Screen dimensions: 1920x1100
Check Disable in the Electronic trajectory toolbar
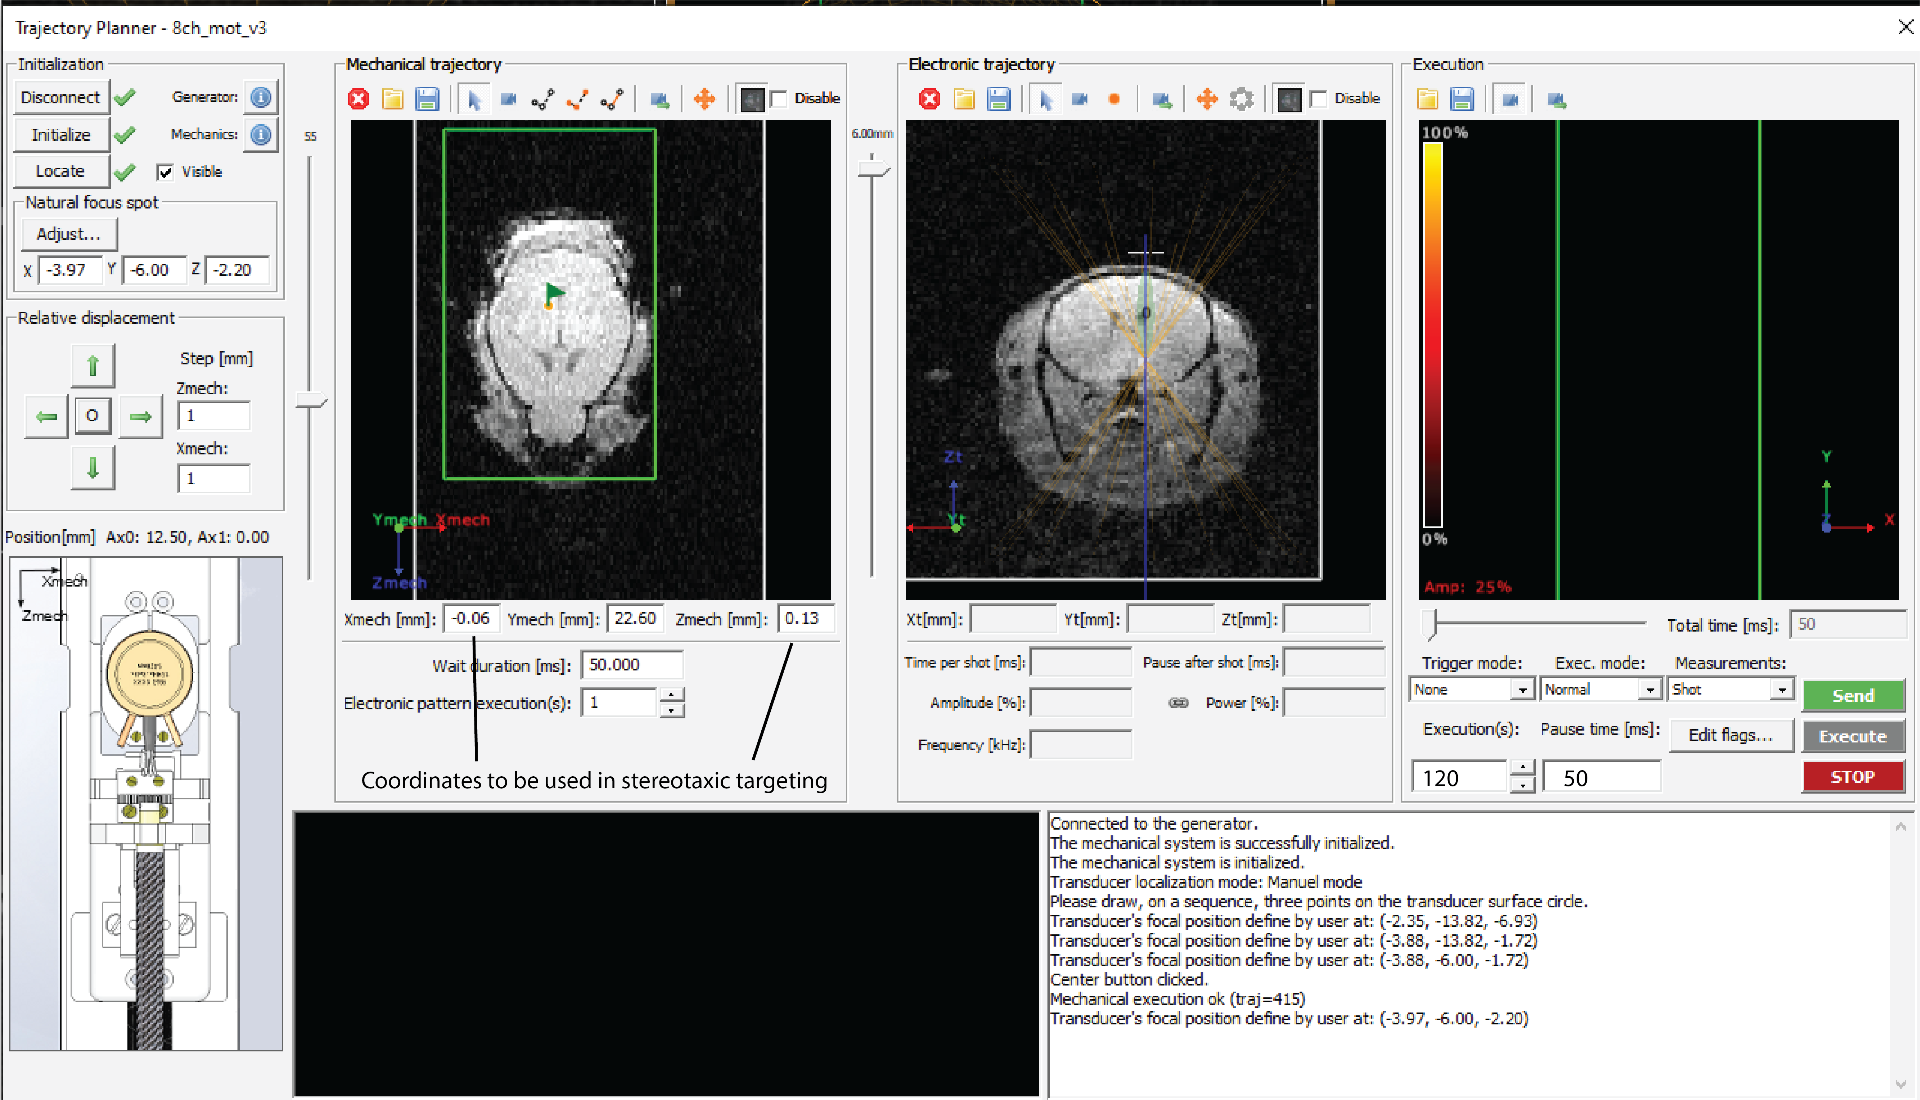coord(1319,99)
